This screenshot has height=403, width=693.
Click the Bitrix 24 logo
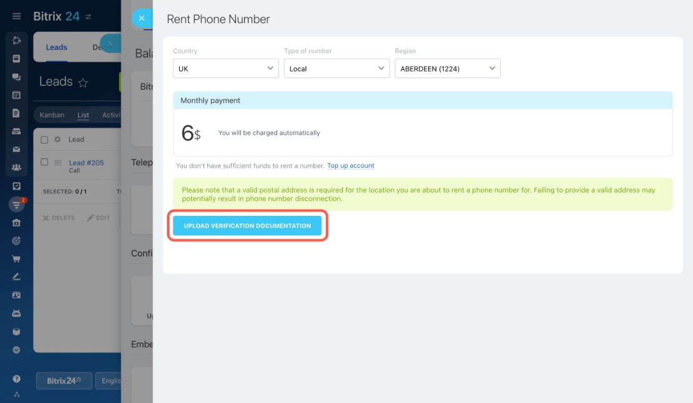coord(57,16)
